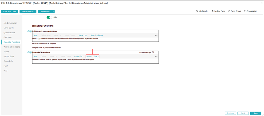Run the Proofreader

250,11
